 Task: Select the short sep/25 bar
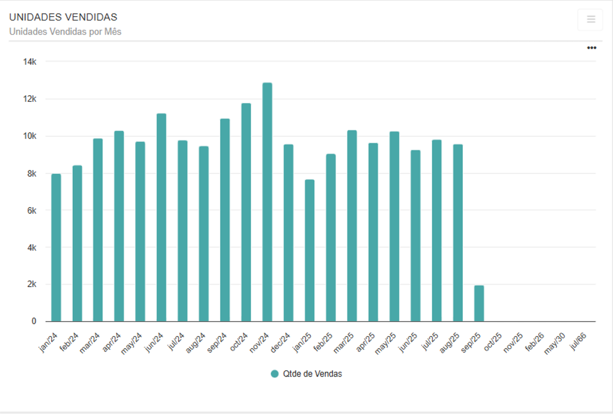coord(479,303)
